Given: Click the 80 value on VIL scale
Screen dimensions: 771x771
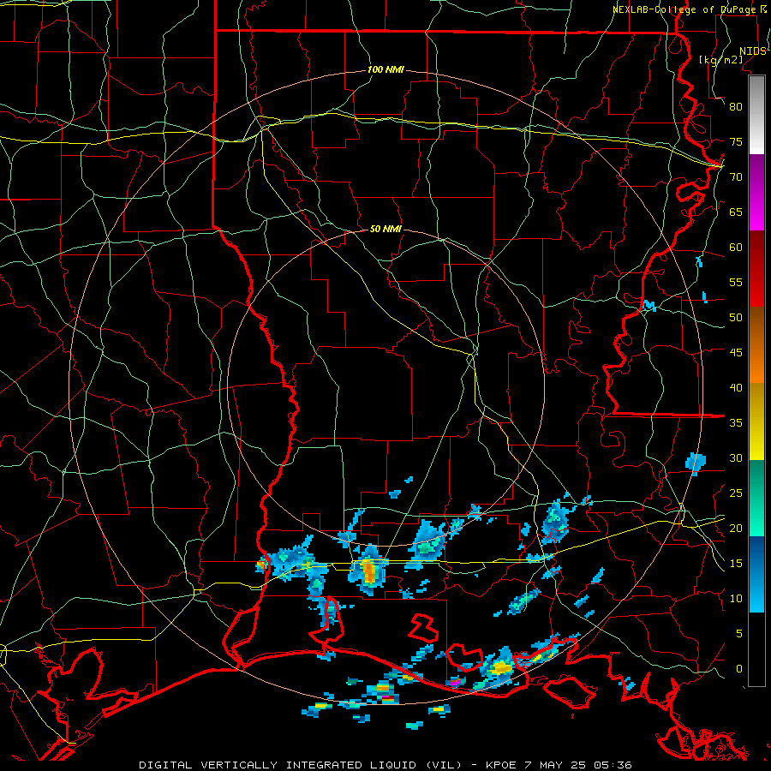Looking at the screenshot, I should coord(736,107).
